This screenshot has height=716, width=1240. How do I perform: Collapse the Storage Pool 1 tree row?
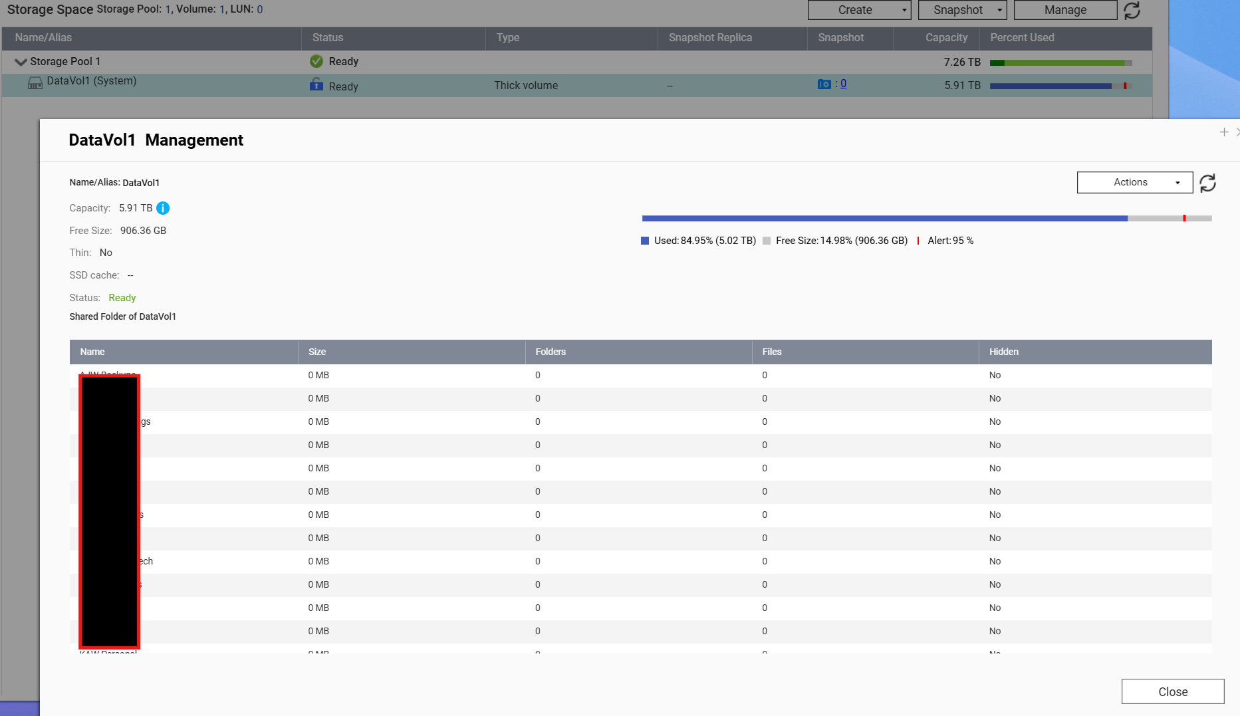point(21,62)
